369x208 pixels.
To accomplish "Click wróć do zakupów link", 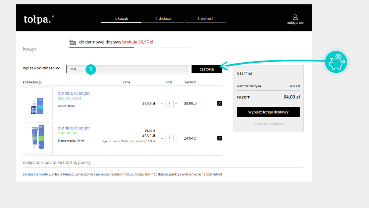I will pyautogui.click(x=268, y=124).
